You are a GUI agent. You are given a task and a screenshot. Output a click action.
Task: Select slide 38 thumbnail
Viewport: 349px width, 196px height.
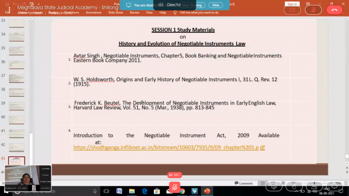tap(16, 93)
